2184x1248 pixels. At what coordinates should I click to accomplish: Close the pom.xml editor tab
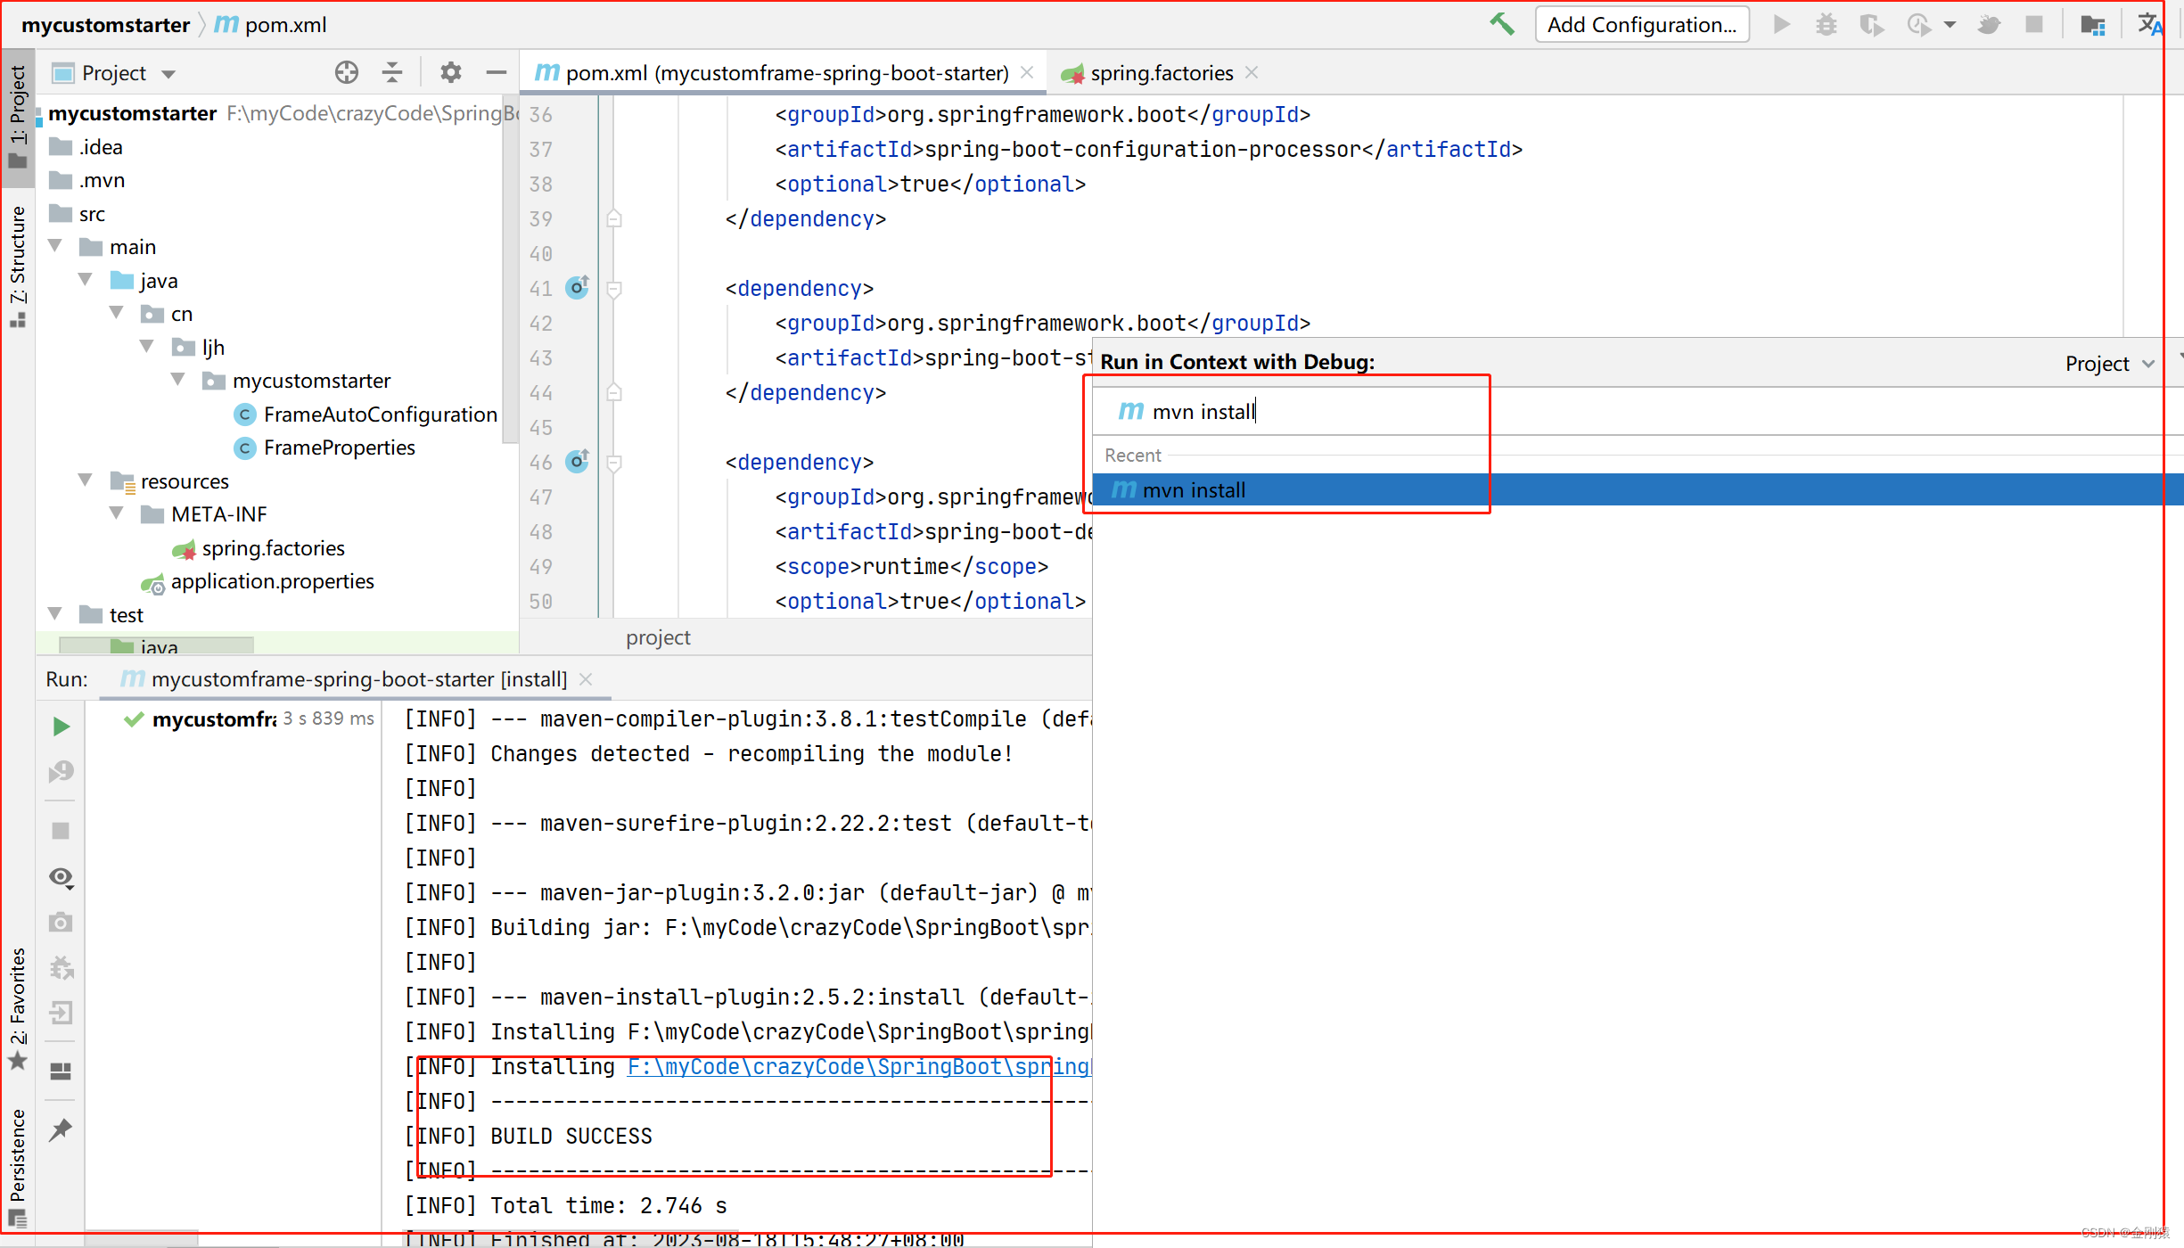tap(1027, 73)
